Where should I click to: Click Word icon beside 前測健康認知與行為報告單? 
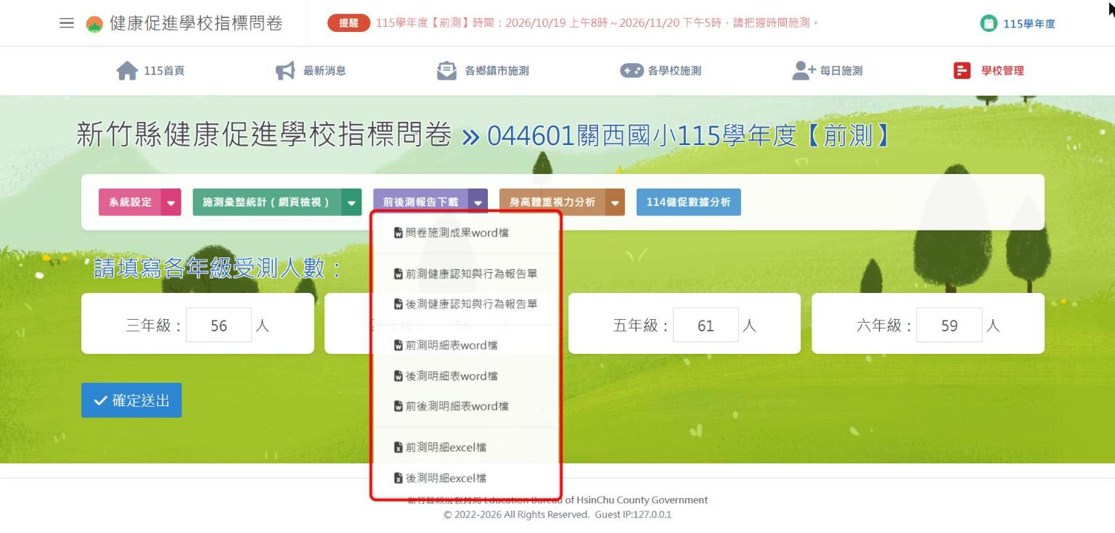398,274
